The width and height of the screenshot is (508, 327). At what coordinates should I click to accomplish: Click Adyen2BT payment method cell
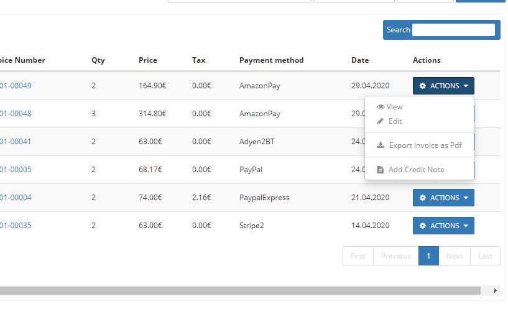click(257, 142)
